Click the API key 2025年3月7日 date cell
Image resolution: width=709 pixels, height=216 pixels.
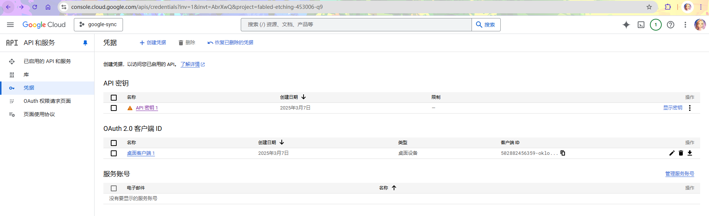pyautogui.click(x=295, y=108)
